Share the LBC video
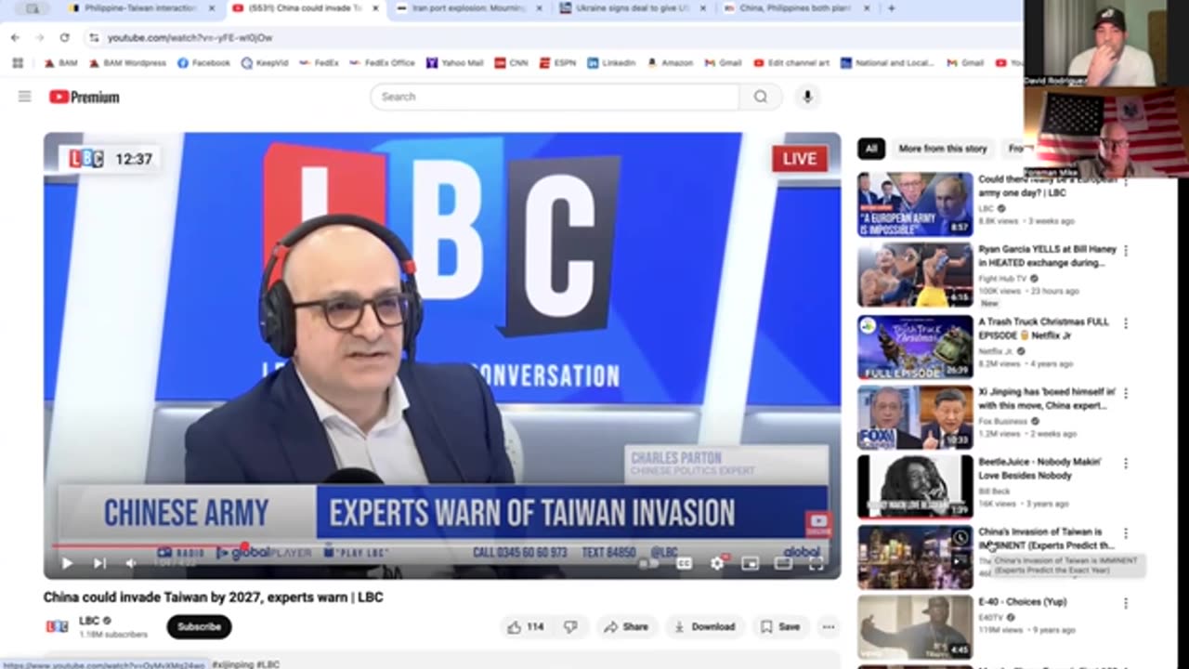 626,627
